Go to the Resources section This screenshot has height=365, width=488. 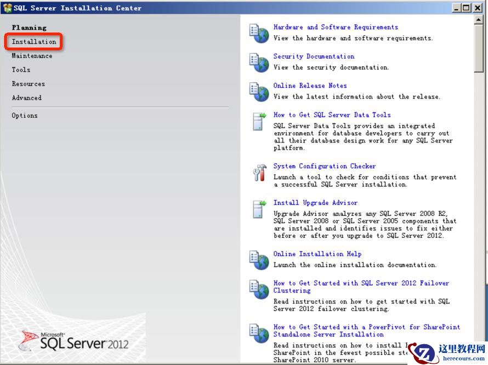(x=29, y=84)
